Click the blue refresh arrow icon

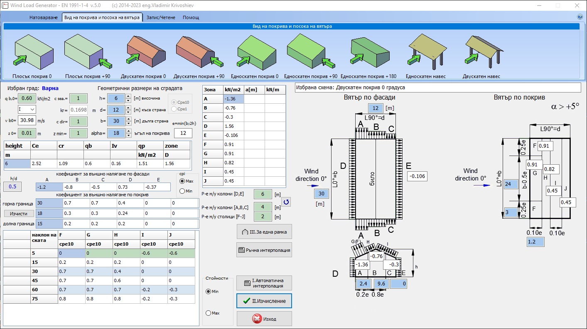coord(286,202)
